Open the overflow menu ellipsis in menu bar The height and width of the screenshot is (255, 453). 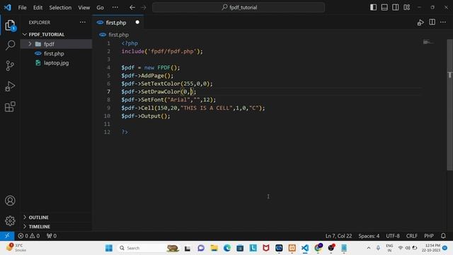pyautogui.click(x=115, y=8)
